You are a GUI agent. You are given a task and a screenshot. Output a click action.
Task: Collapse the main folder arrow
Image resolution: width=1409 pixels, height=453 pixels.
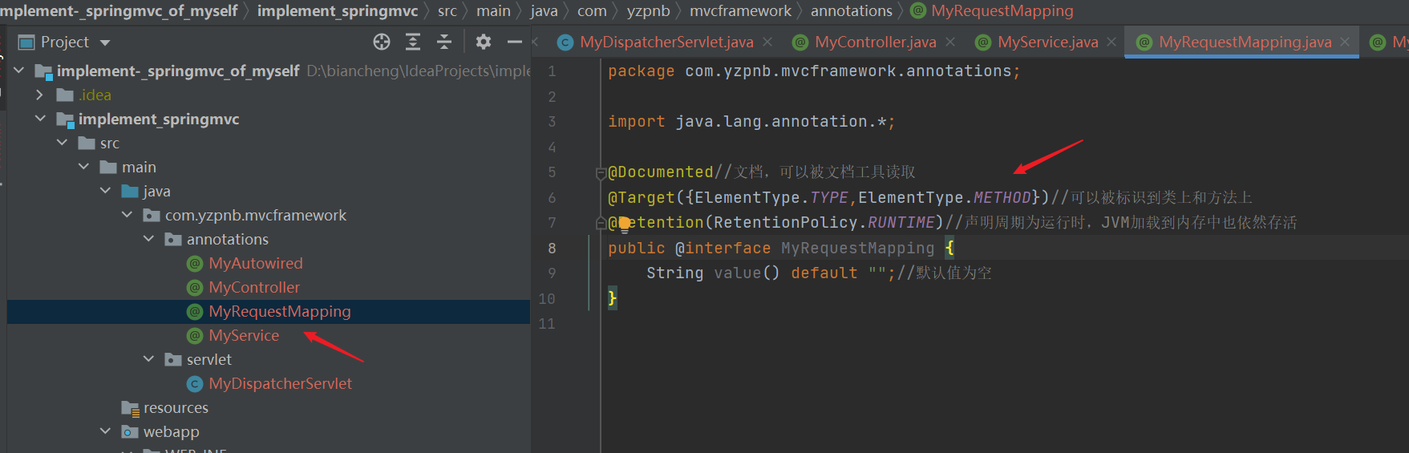(x=83, y=167)
